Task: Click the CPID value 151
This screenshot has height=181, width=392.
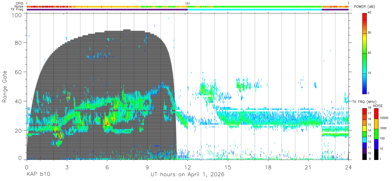Action: 187,4
